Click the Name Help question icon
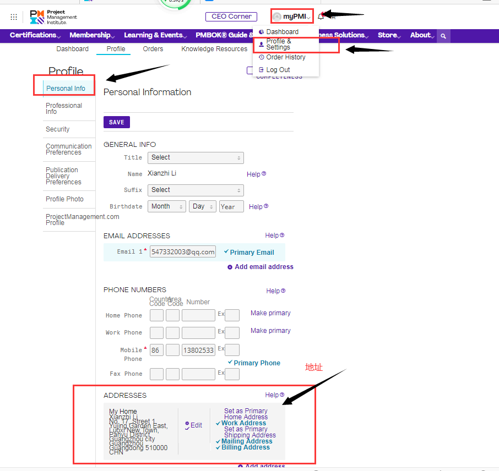499x471 pixels. (264, 174)
